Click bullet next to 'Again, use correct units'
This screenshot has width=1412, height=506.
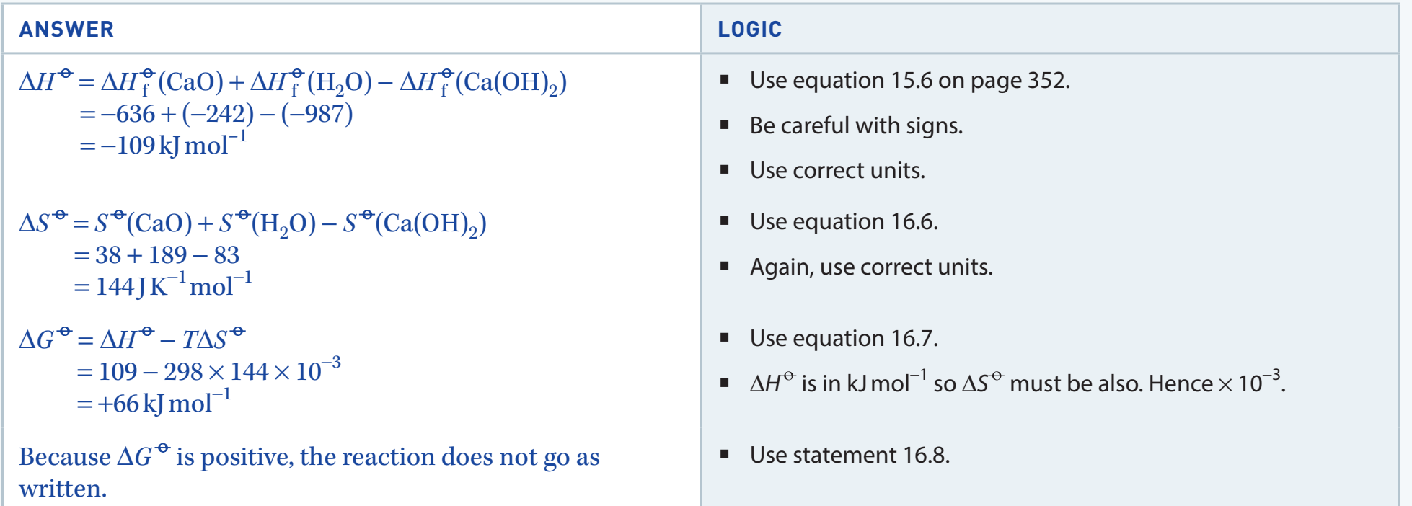click(x=725, y=266)
